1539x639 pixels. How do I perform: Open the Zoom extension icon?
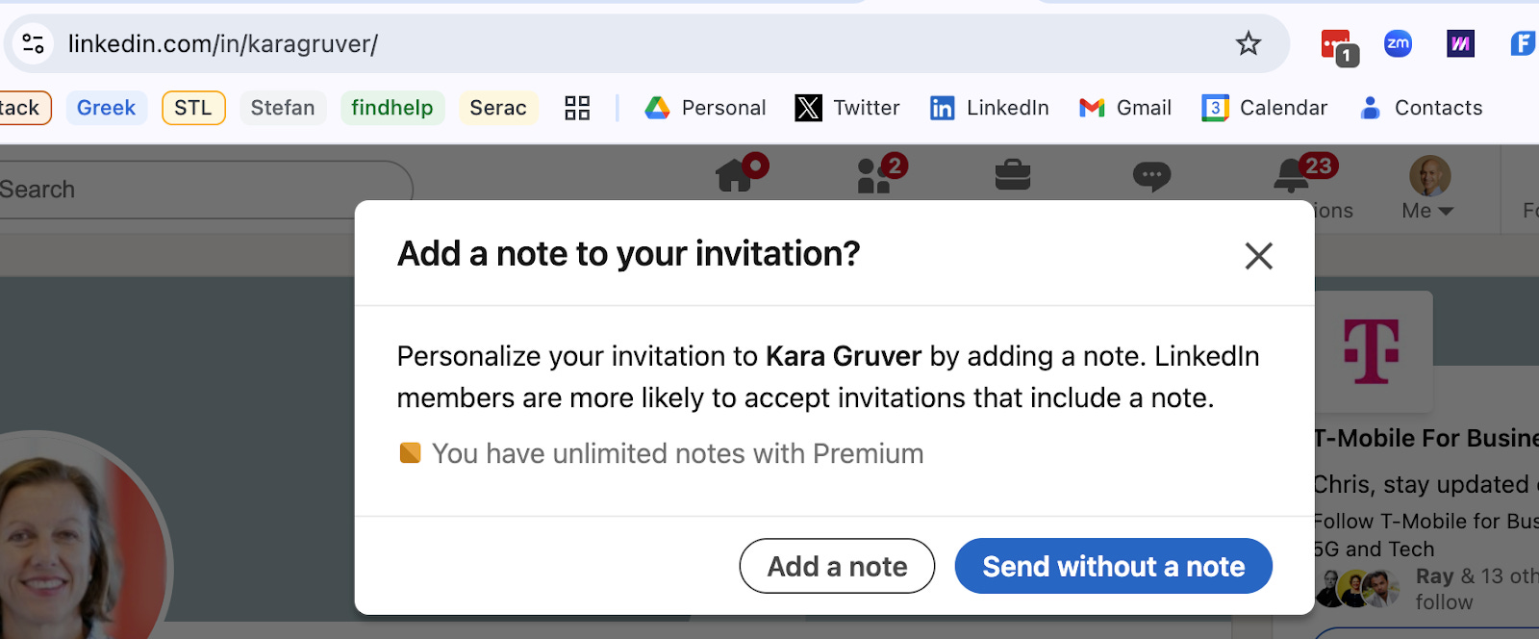coord(1398,43)
